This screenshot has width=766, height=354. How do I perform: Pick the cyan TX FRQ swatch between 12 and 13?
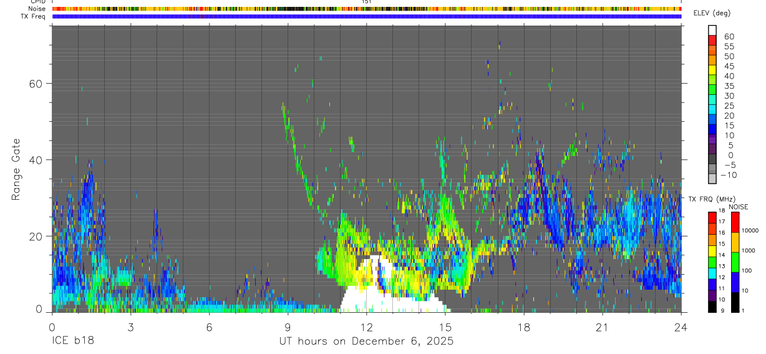[x=712, y=273]
